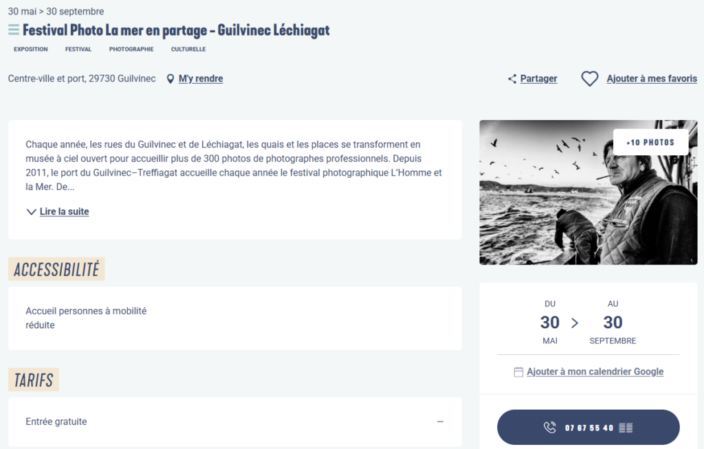Viewport: 704px width, 449px height.
Task: Click Ajouter à mes favoris link
Action: (x=652, y=79)
